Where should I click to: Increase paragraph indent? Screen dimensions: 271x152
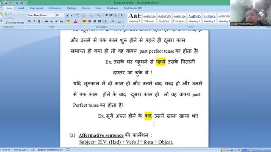(111, 15)
